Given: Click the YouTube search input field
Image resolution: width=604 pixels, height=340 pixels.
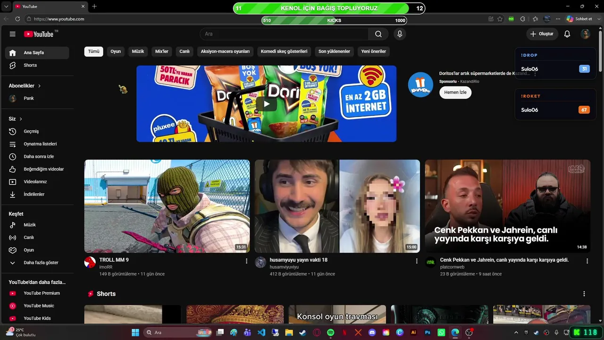Looking at the screenshot, I should 284,34.
